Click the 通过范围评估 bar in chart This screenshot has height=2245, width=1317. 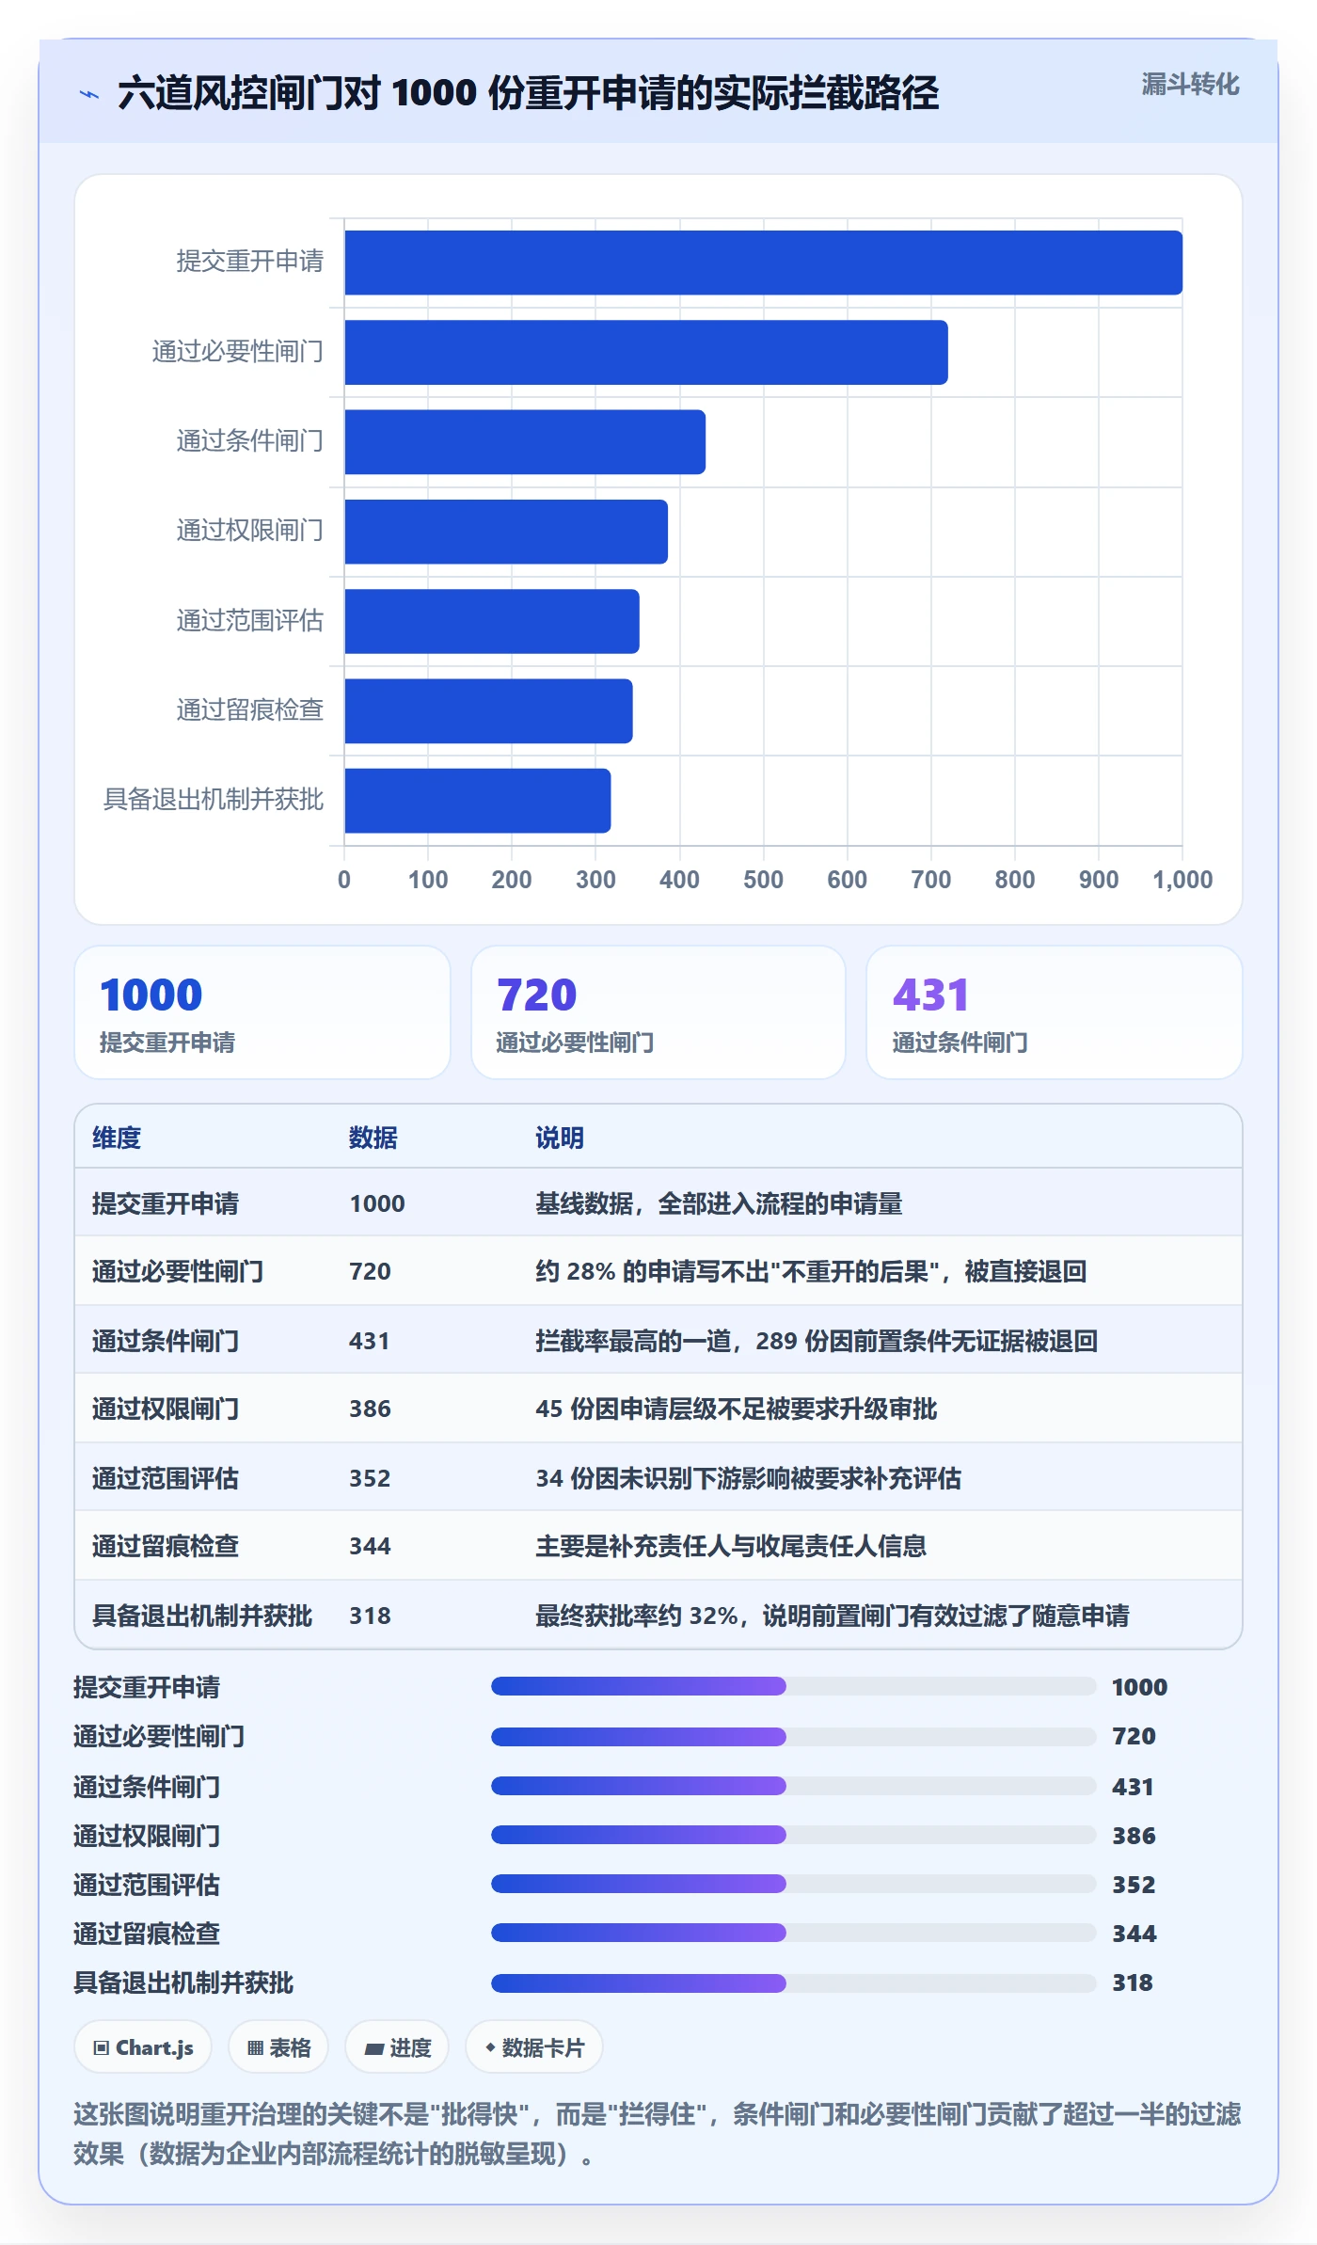point(492,621)
